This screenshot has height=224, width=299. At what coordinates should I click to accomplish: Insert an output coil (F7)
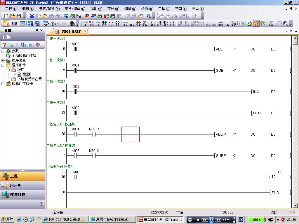pos(111,24)
